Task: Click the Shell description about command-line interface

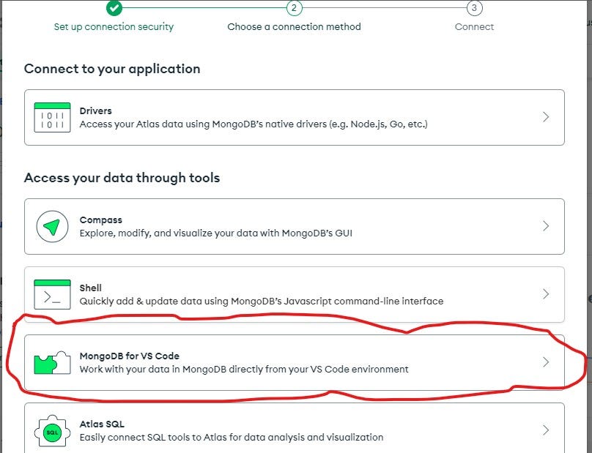Action: click(262, 302)
